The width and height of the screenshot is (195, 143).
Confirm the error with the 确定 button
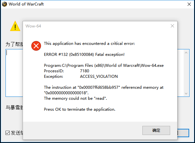click(x=156, y=130)
